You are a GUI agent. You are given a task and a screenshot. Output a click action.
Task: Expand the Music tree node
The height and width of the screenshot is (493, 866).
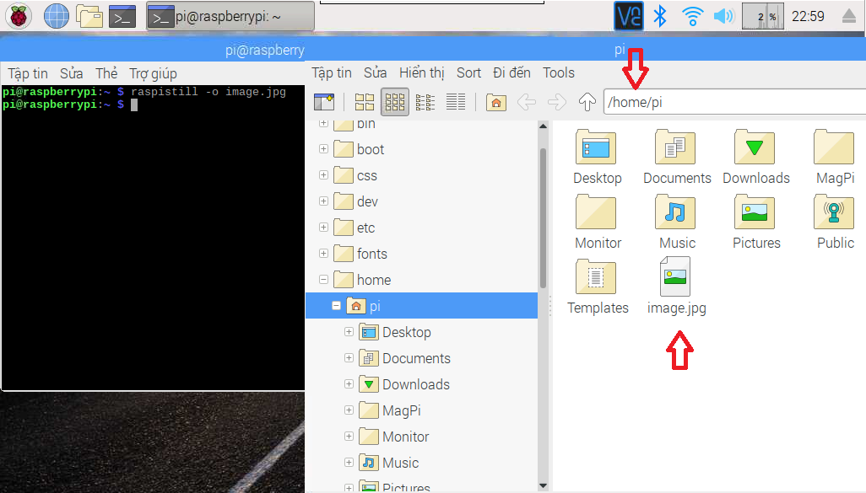349,462
